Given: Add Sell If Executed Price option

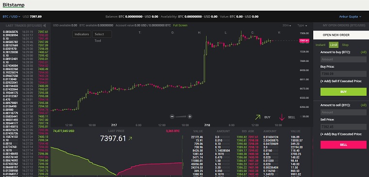Looking at the screenshot, I should [x=341, y=81].
